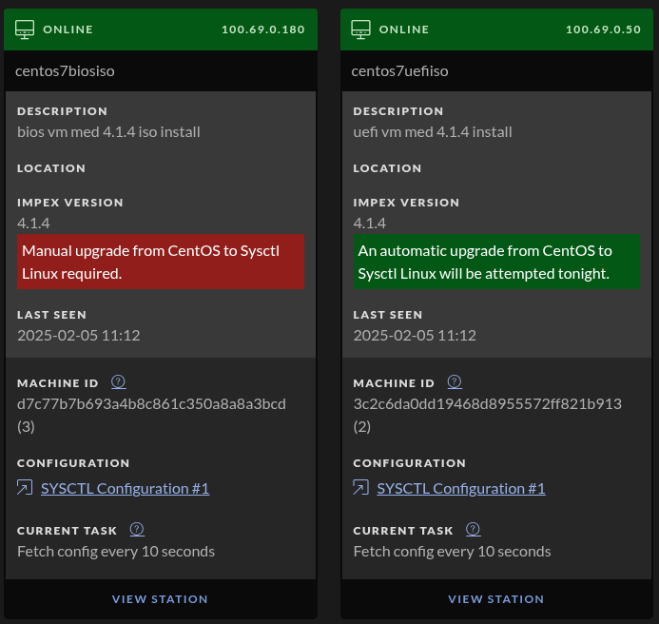Image resolution: width=659 pixels, height=624 pixels.
Task: Click the monitor icon on centos7biosiso card
Action: pyautogui.click(x=25, y=29)
